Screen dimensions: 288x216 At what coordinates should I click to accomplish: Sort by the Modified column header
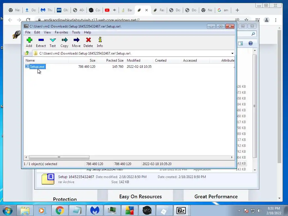[139, 60]
